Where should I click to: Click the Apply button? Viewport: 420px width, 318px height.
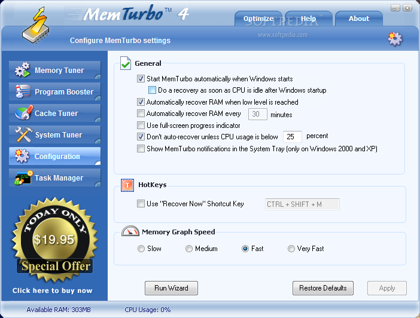point(387,288)
